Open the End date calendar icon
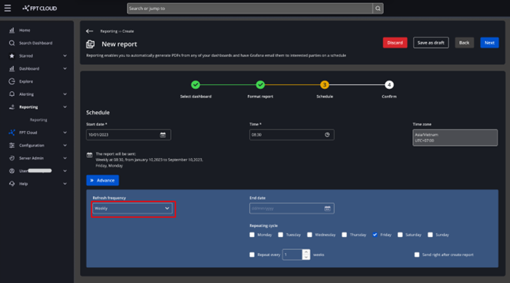Viewport: 510px width, 283px height. [x=328, y=209]
